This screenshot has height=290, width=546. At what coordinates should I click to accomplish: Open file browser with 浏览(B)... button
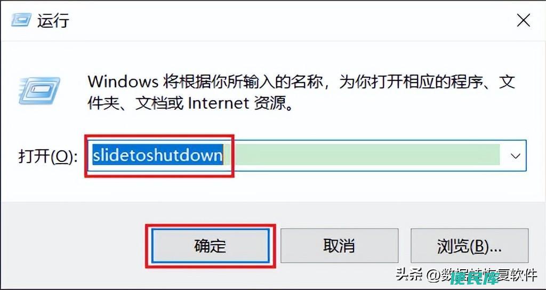pyautogui.click(x=469, y=246)
